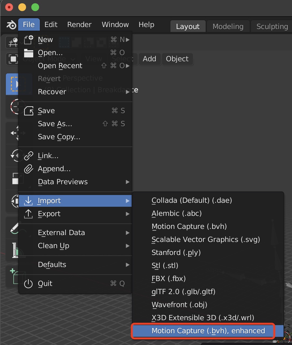This screenshot has height=345, width=292.
Task: Select the highlighted Import menu entry
Action: pos(75,201)
